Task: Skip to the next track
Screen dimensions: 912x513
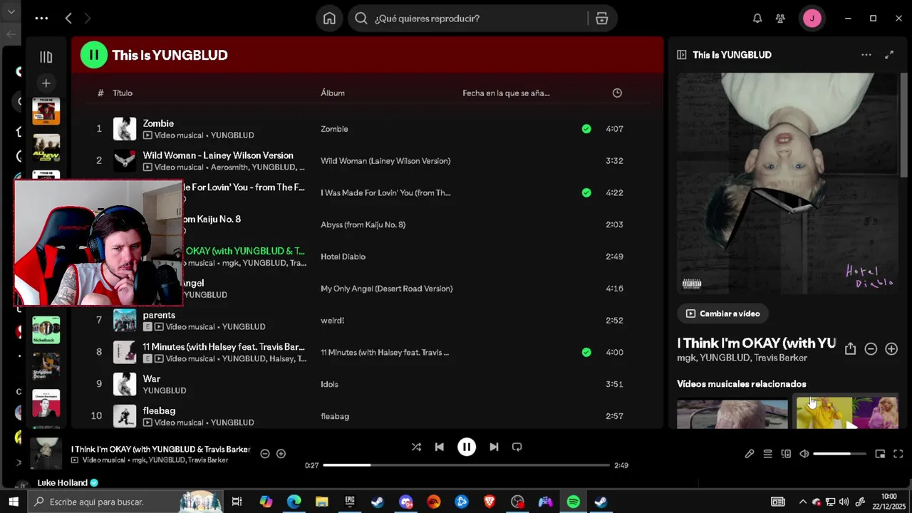Action: [x=494, y=447]
